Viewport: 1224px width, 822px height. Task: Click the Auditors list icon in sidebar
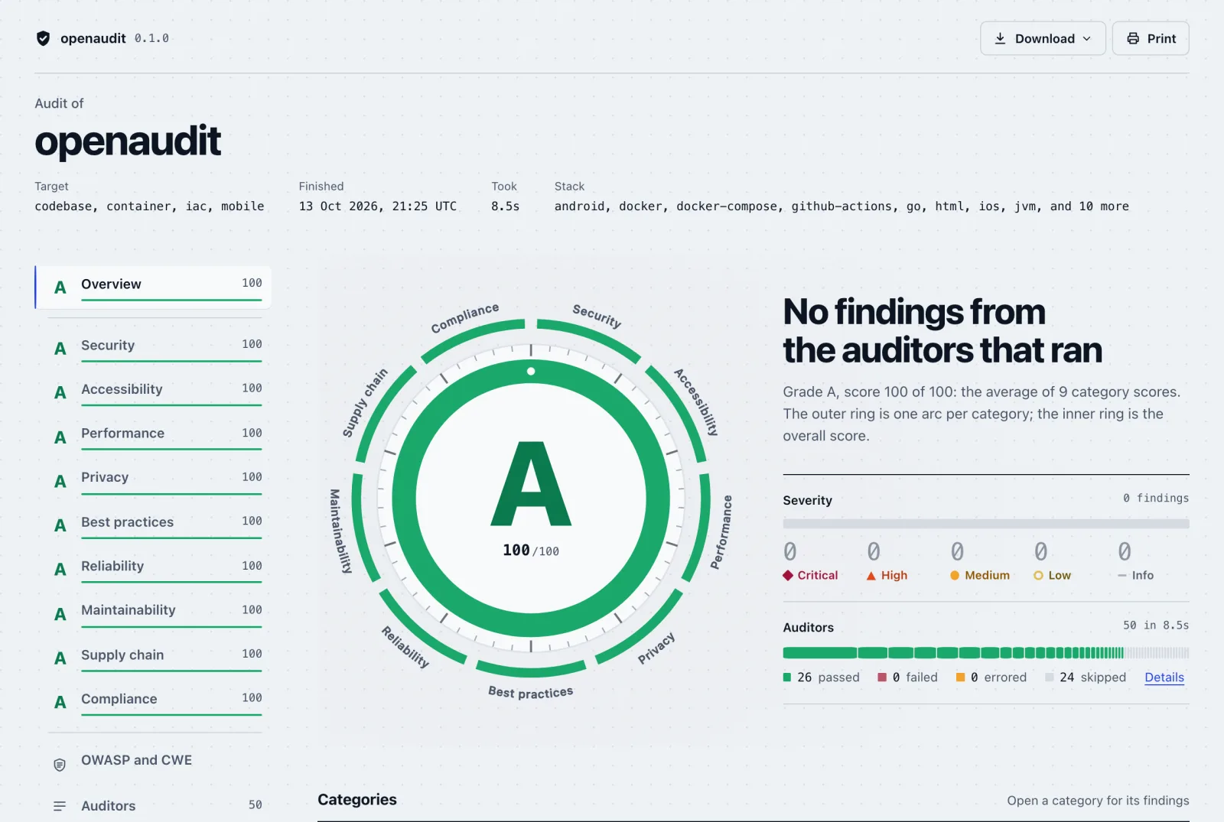click(60, 806)
